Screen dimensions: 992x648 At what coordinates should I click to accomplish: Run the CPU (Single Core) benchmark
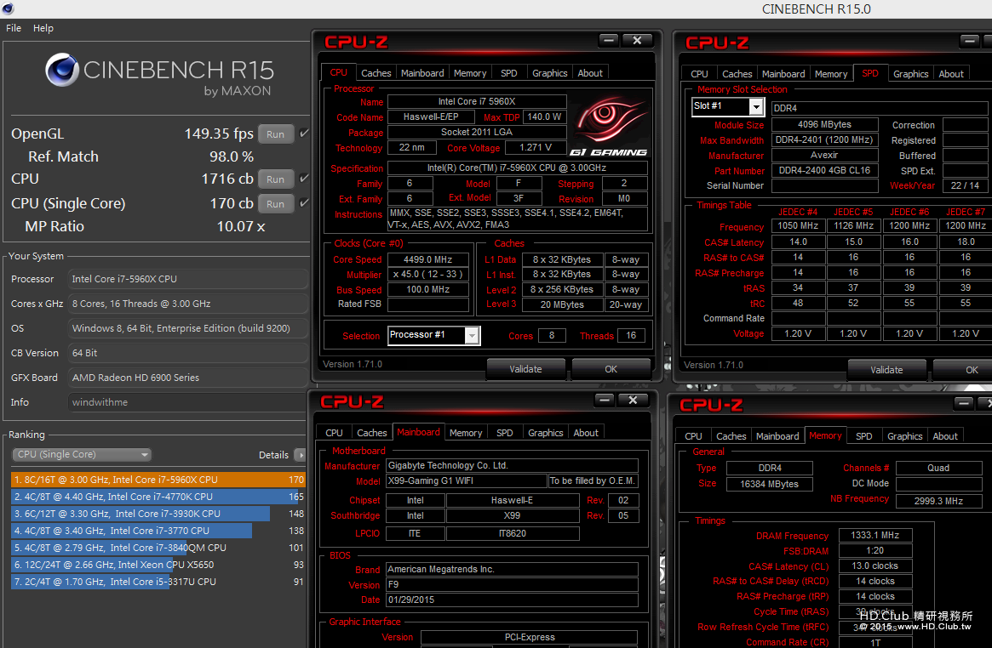pos(275,204)
